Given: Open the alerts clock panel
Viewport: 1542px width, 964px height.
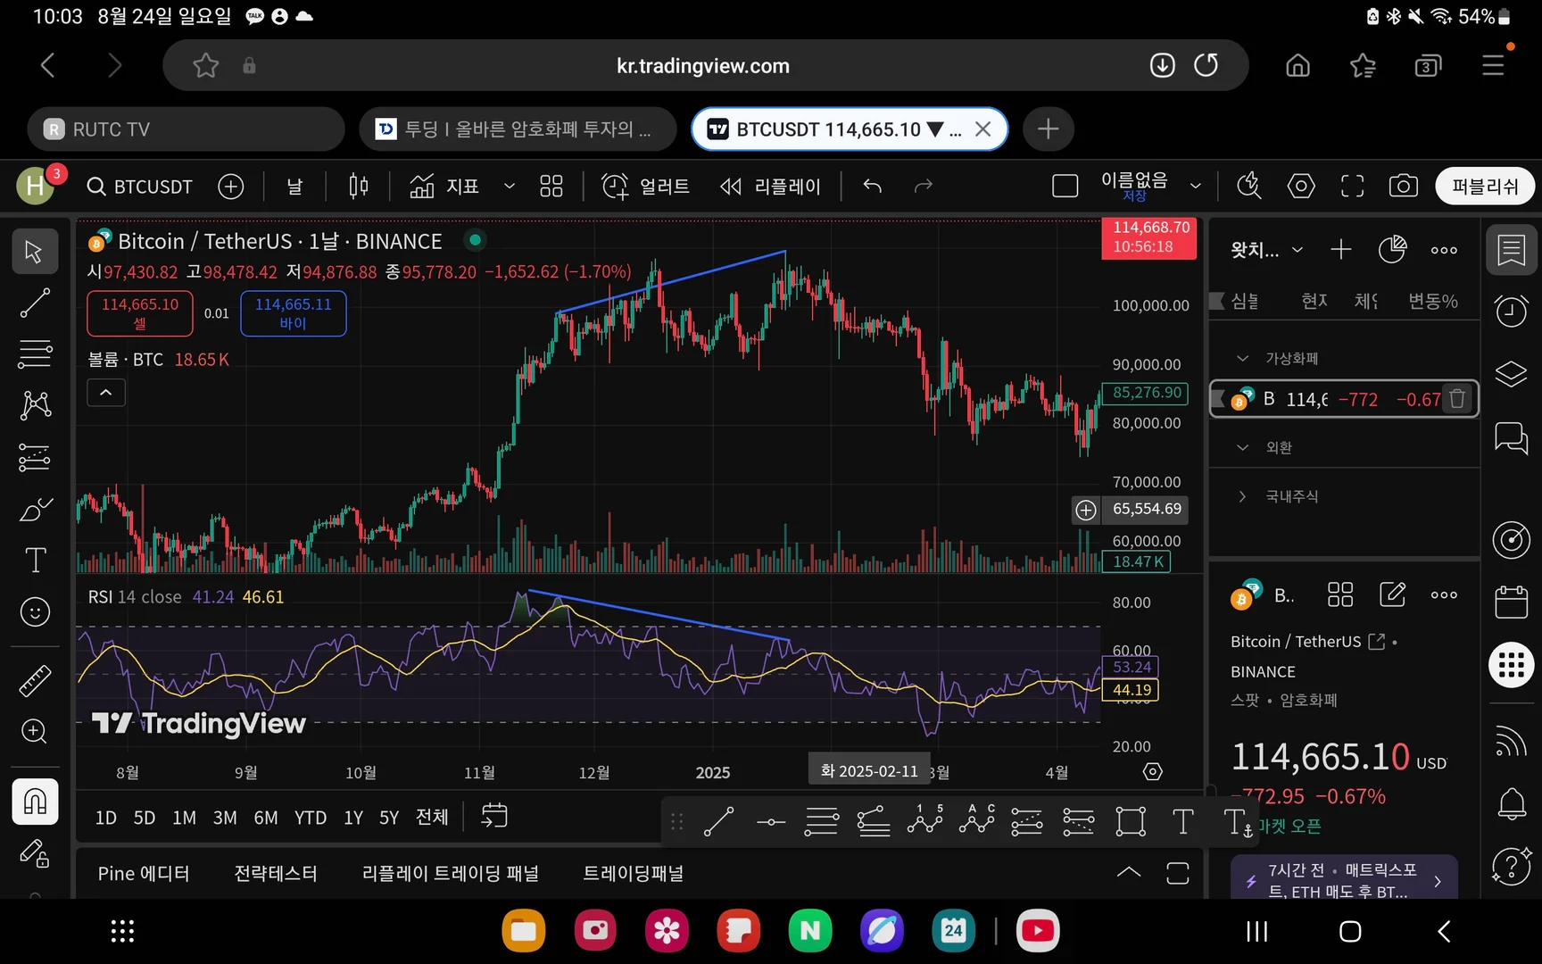Looking at the screenshot, I should point(1511,311).
